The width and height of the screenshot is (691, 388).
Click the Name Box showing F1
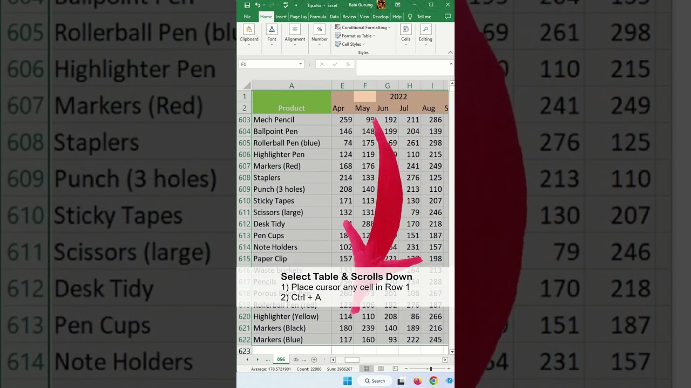268,64
